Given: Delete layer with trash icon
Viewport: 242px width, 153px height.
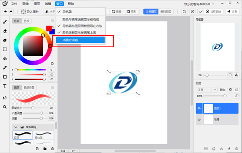Looking at the screenshot, I should (236, 149).
